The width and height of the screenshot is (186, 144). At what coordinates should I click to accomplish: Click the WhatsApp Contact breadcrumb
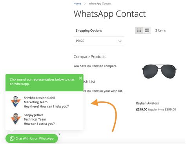pyautogui.click(x=100, y=4)
